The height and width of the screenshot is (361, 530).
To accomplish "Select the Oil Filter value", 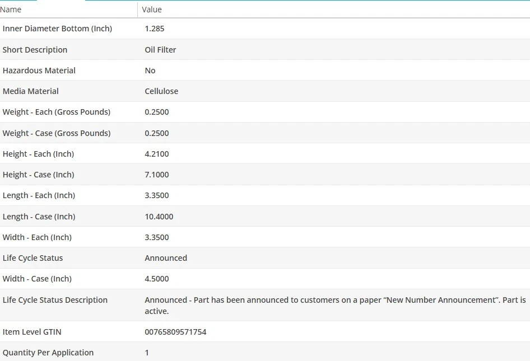I will coord(161,50).
